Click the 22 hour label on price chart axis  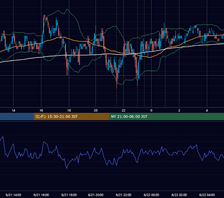tap(124, 111)
